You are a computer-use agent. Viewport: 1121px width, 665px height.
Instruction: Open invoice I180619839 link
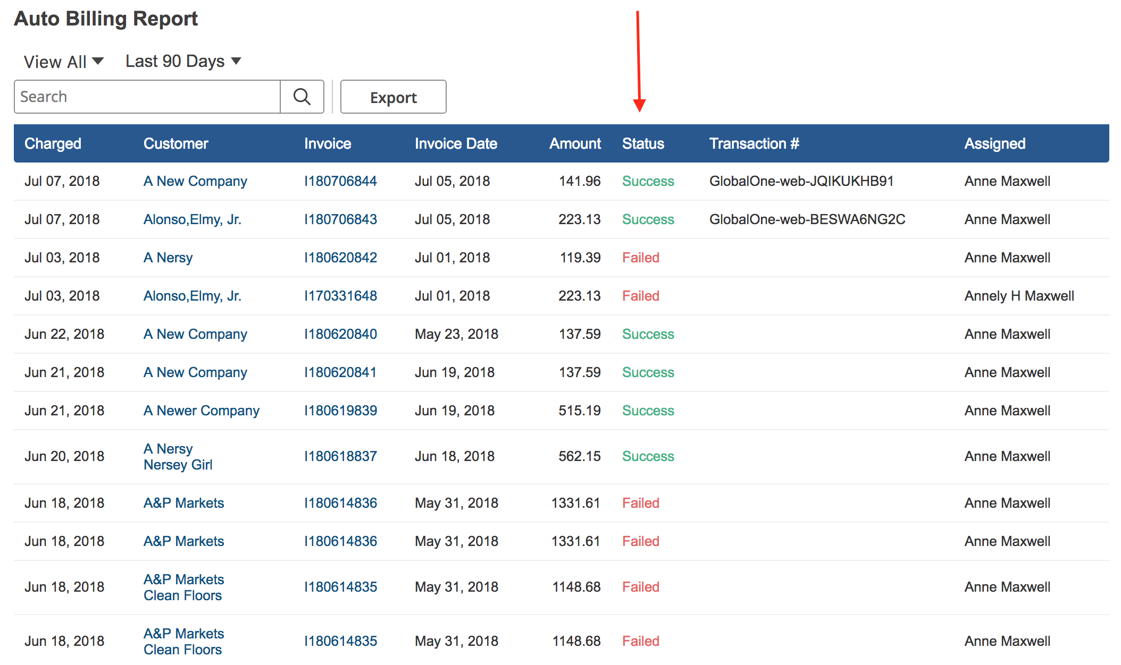pyautogui.click(x=340, y=411)
